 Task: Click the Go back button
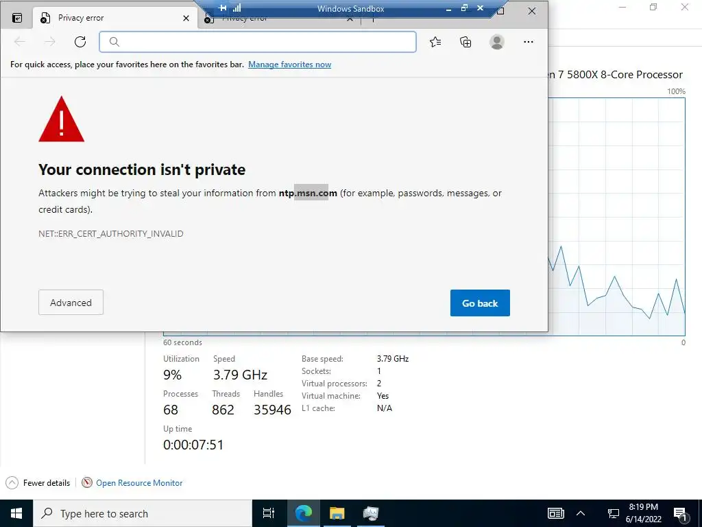480,303
